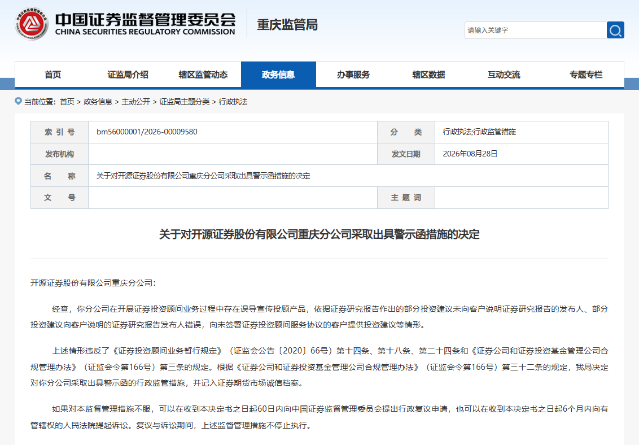This screenshot has width=639, height=445.
Task: Follow the 政务信息 breadcrumb link
Action: [98, 102]
